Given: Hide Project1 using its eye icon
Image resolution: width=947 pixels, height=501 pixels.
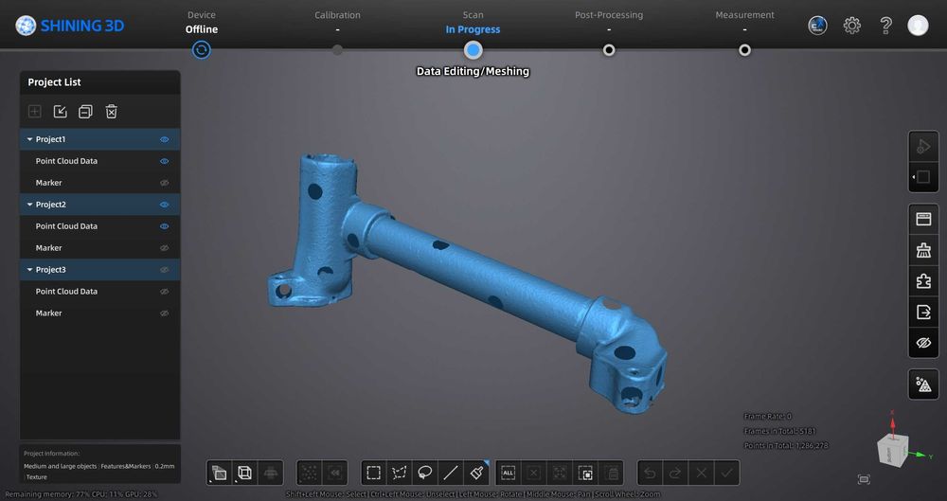Looking at the screenshot, I should click(x=164, y=139).
